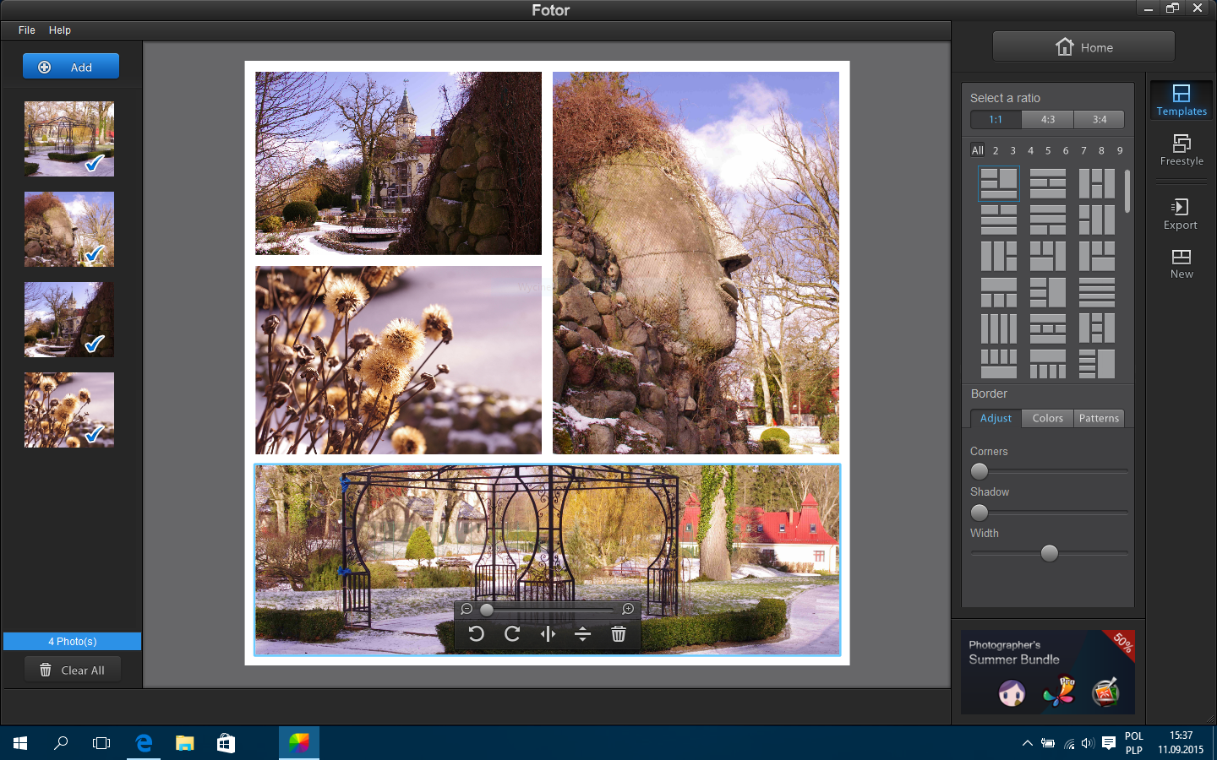Open the Export panel

coord(1181,214)
